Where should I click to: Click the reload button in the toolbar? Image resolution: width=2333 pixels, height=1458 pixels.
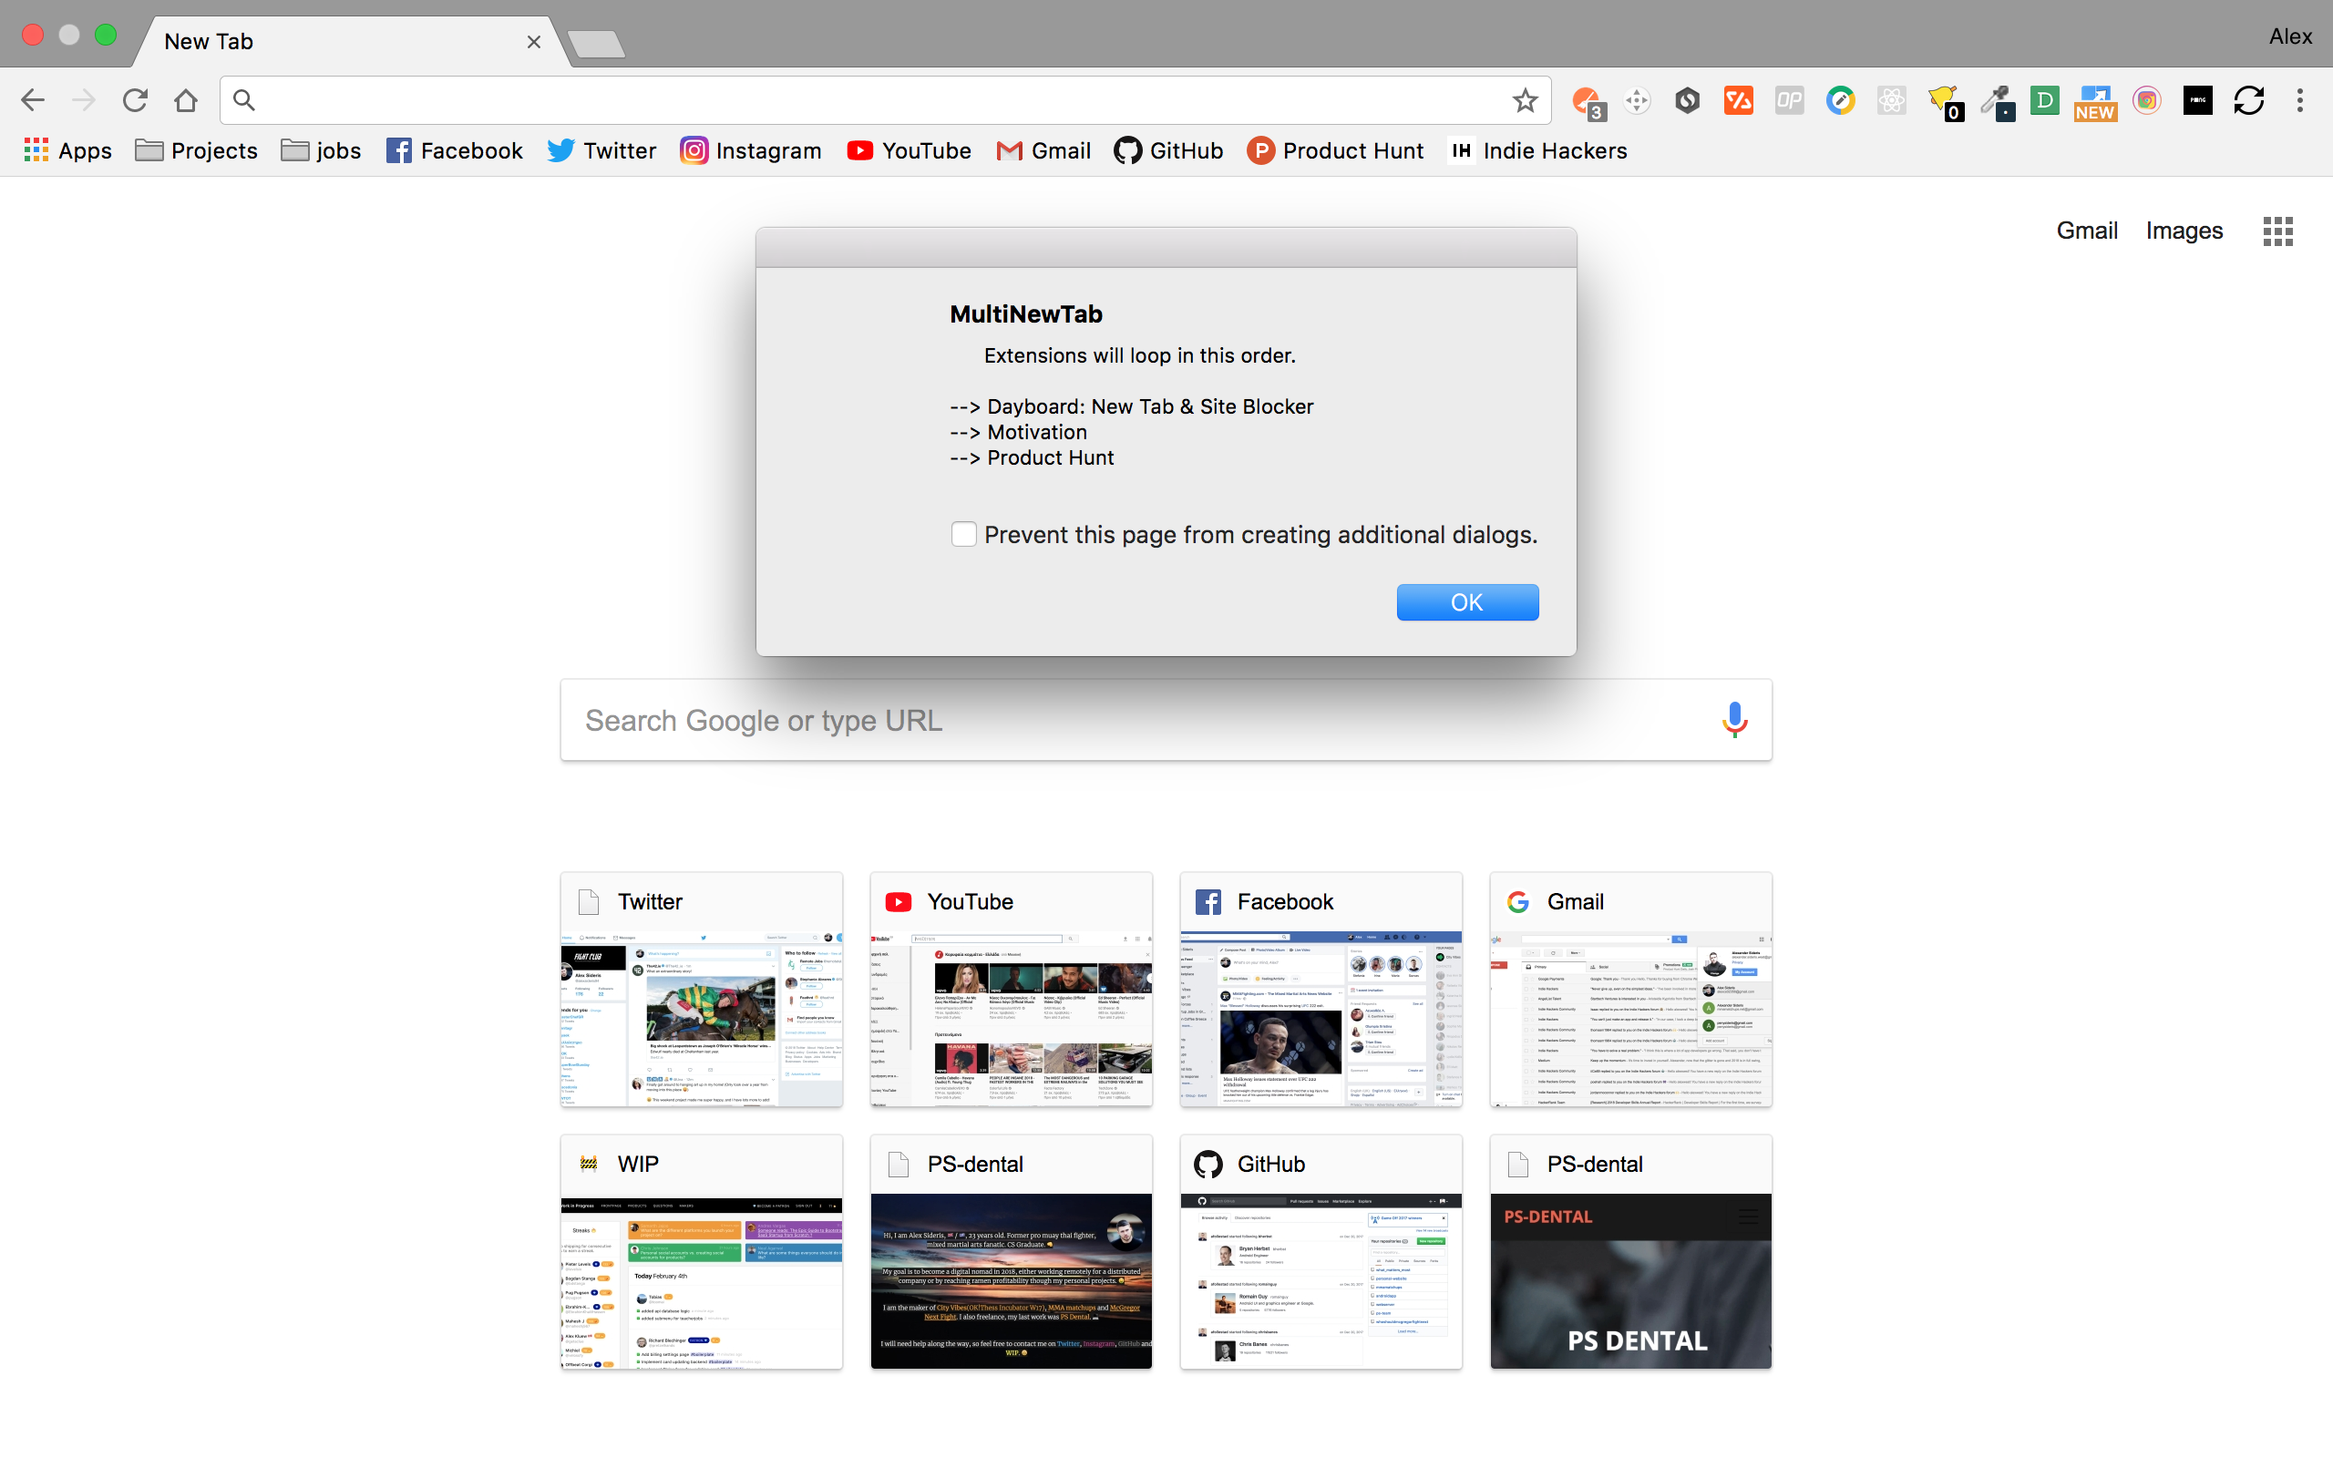pos(134,99)
